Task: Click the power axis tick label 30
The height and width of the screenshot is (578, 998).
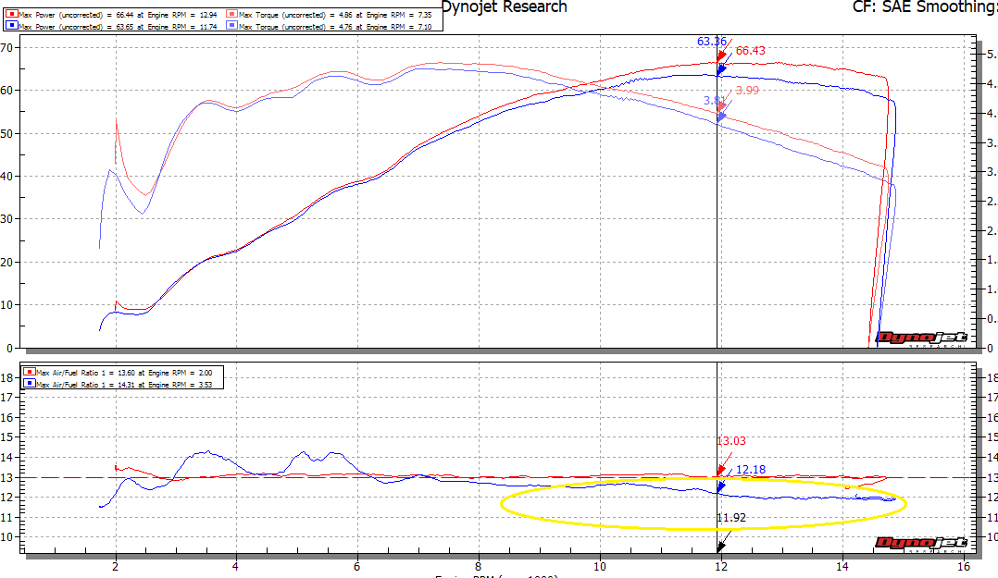Action: pyautogui.click(x=6, y=219)
